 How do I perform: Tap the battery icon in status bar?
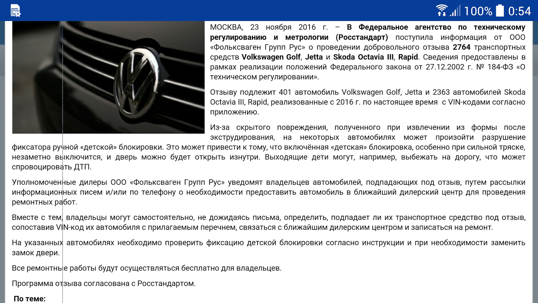point(500,11)
